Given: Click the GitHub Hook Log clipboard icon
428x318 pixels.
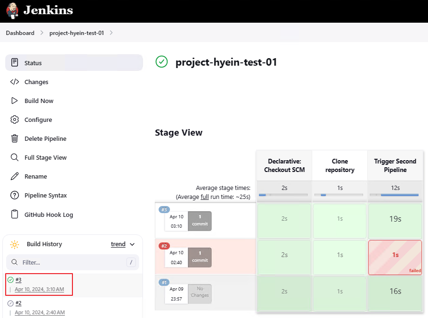Looking at the screenshot, I should (15, 214).
